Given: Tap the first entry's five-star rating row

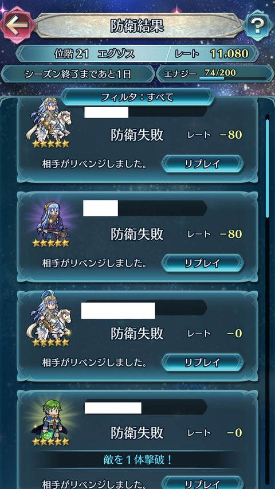Looking at the screenshot, I should pyautogui.click(x=50, y=144).
